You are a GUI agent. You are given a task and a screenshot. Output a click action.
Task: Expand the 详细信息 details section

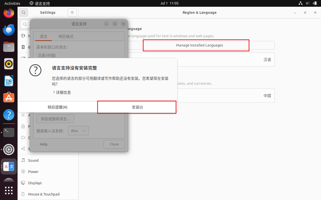[x=62, y=92]
